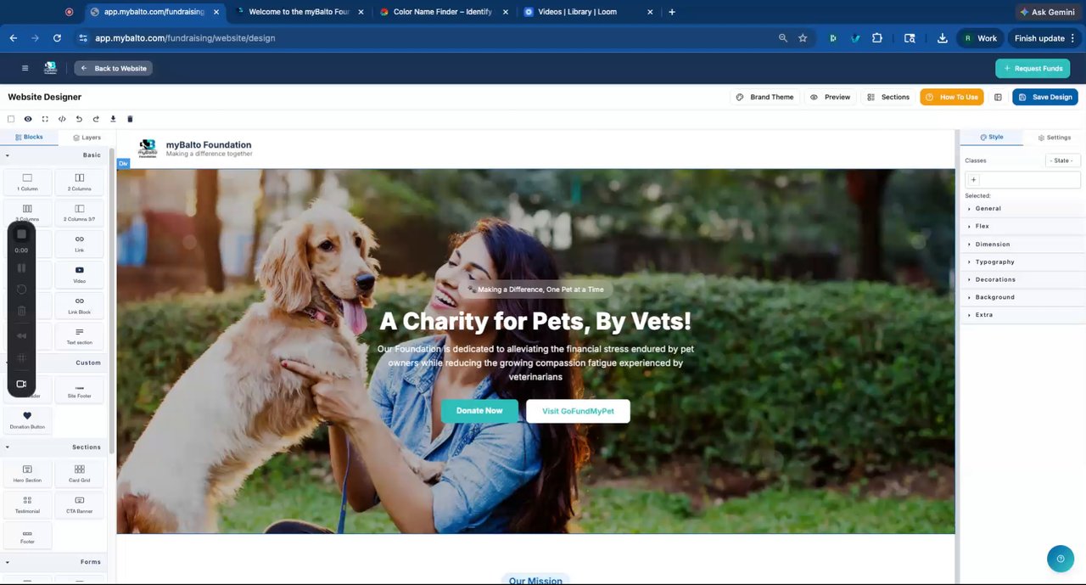Click the Save Design button
This screenshot has height=585, width=1086.
1045,97
